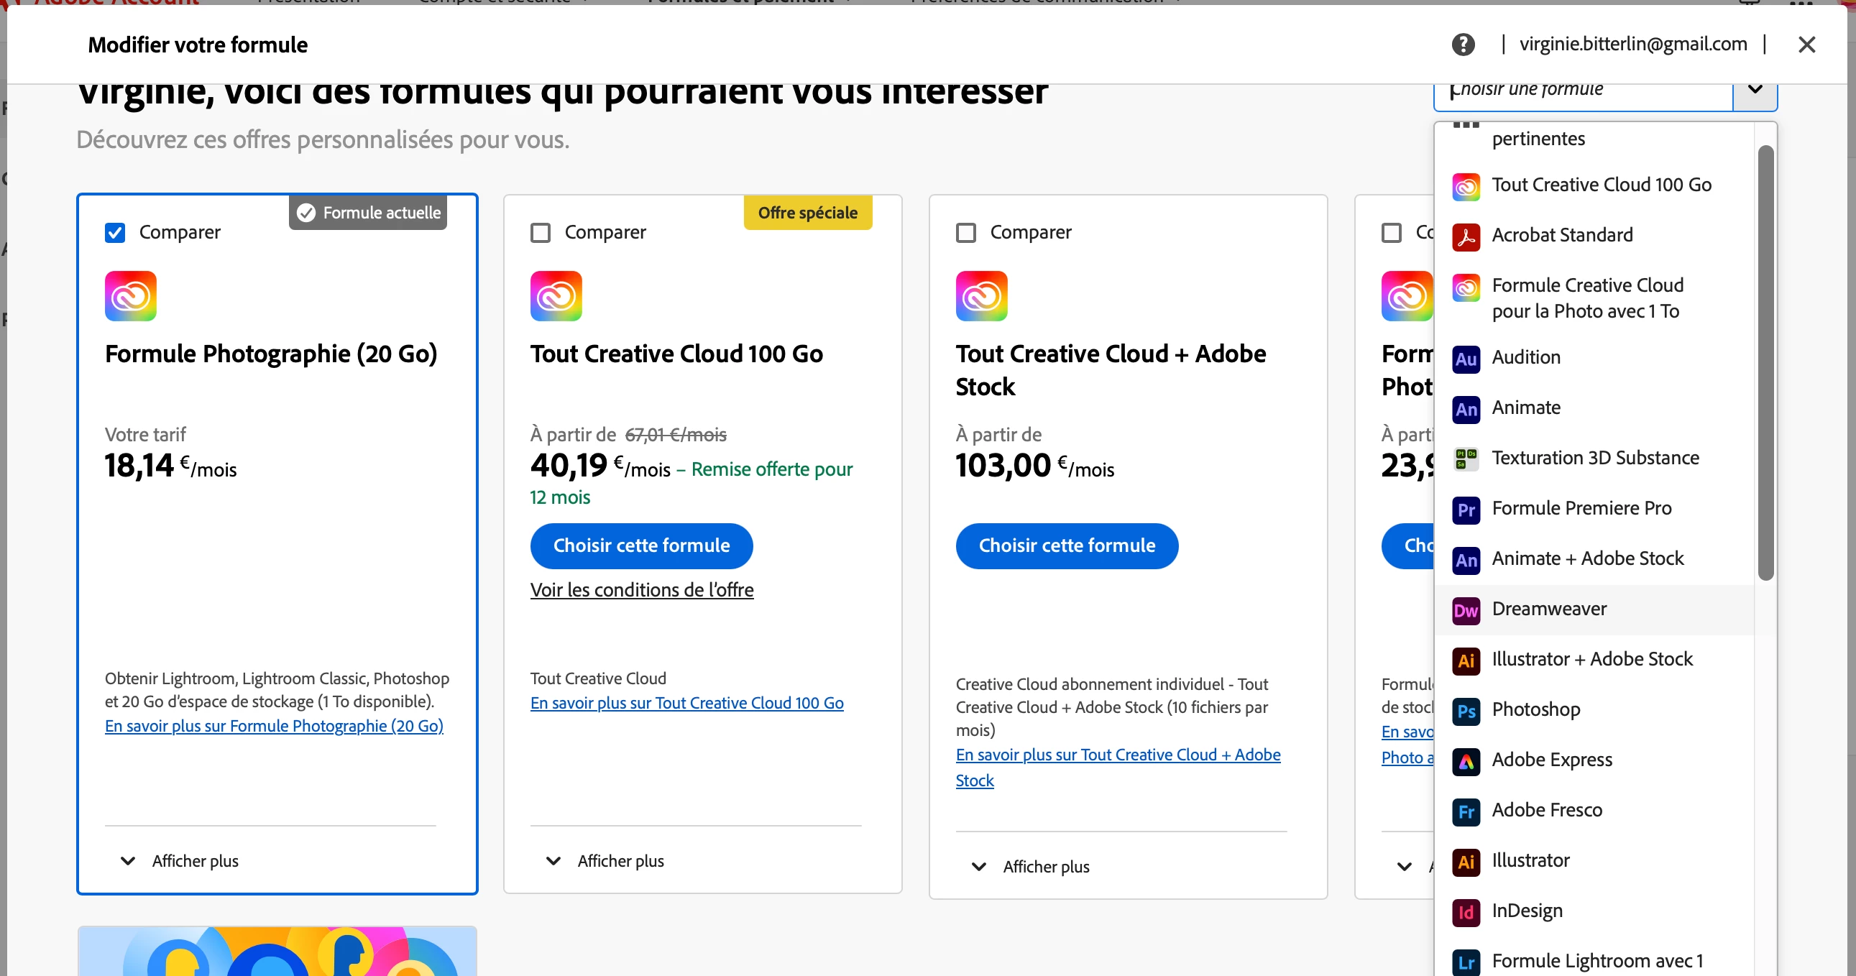This screenshot has height=976, width=1856.
Task: Click the Adobe Express icon
Action: click(x=1466, y=761)
